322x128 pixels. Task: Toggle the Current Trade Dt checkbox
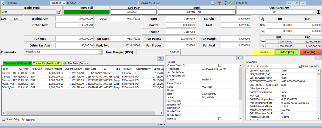[x=220, y=65]
